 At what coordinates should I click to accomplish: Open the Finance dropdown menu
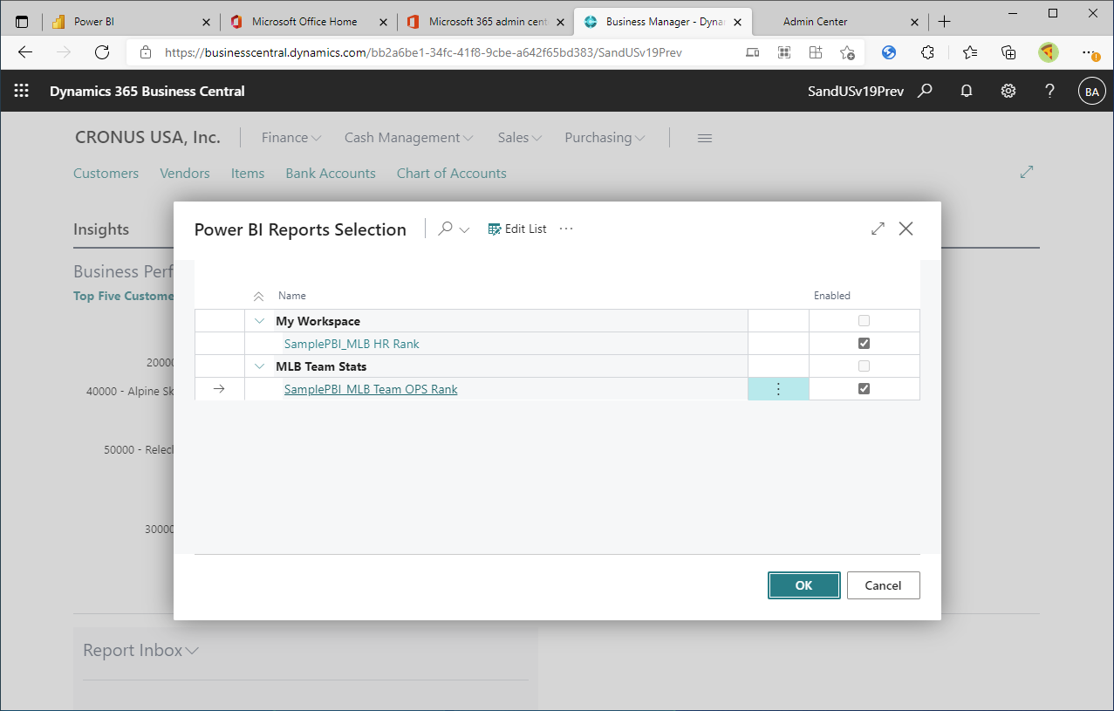(290, 137)
